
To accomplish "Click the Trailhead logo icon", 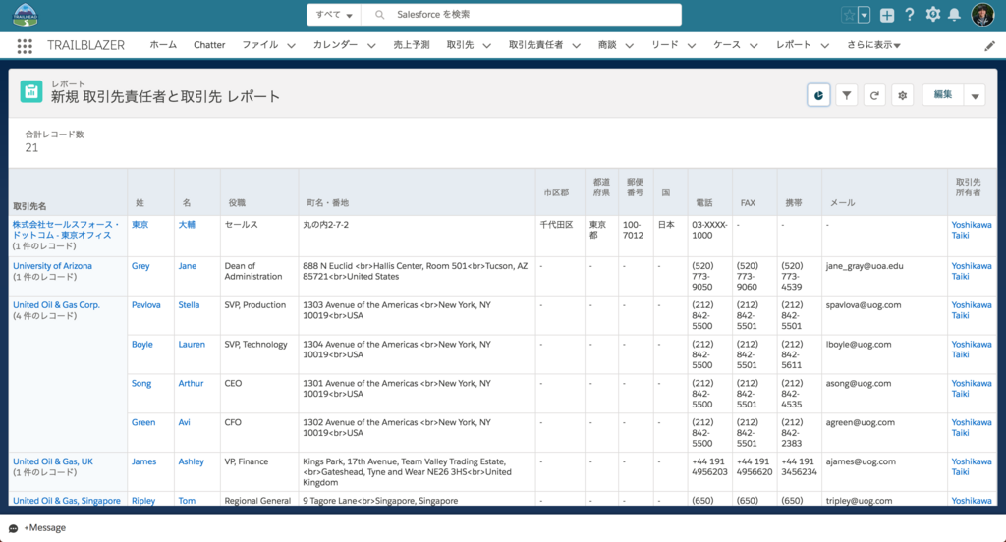I will (25, 15).
